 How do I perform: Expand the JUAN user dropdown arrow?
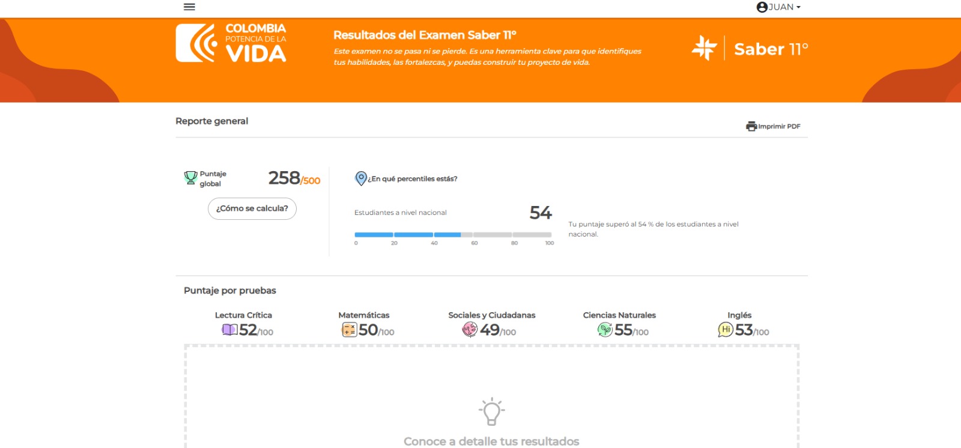click(x=798, y=8)
